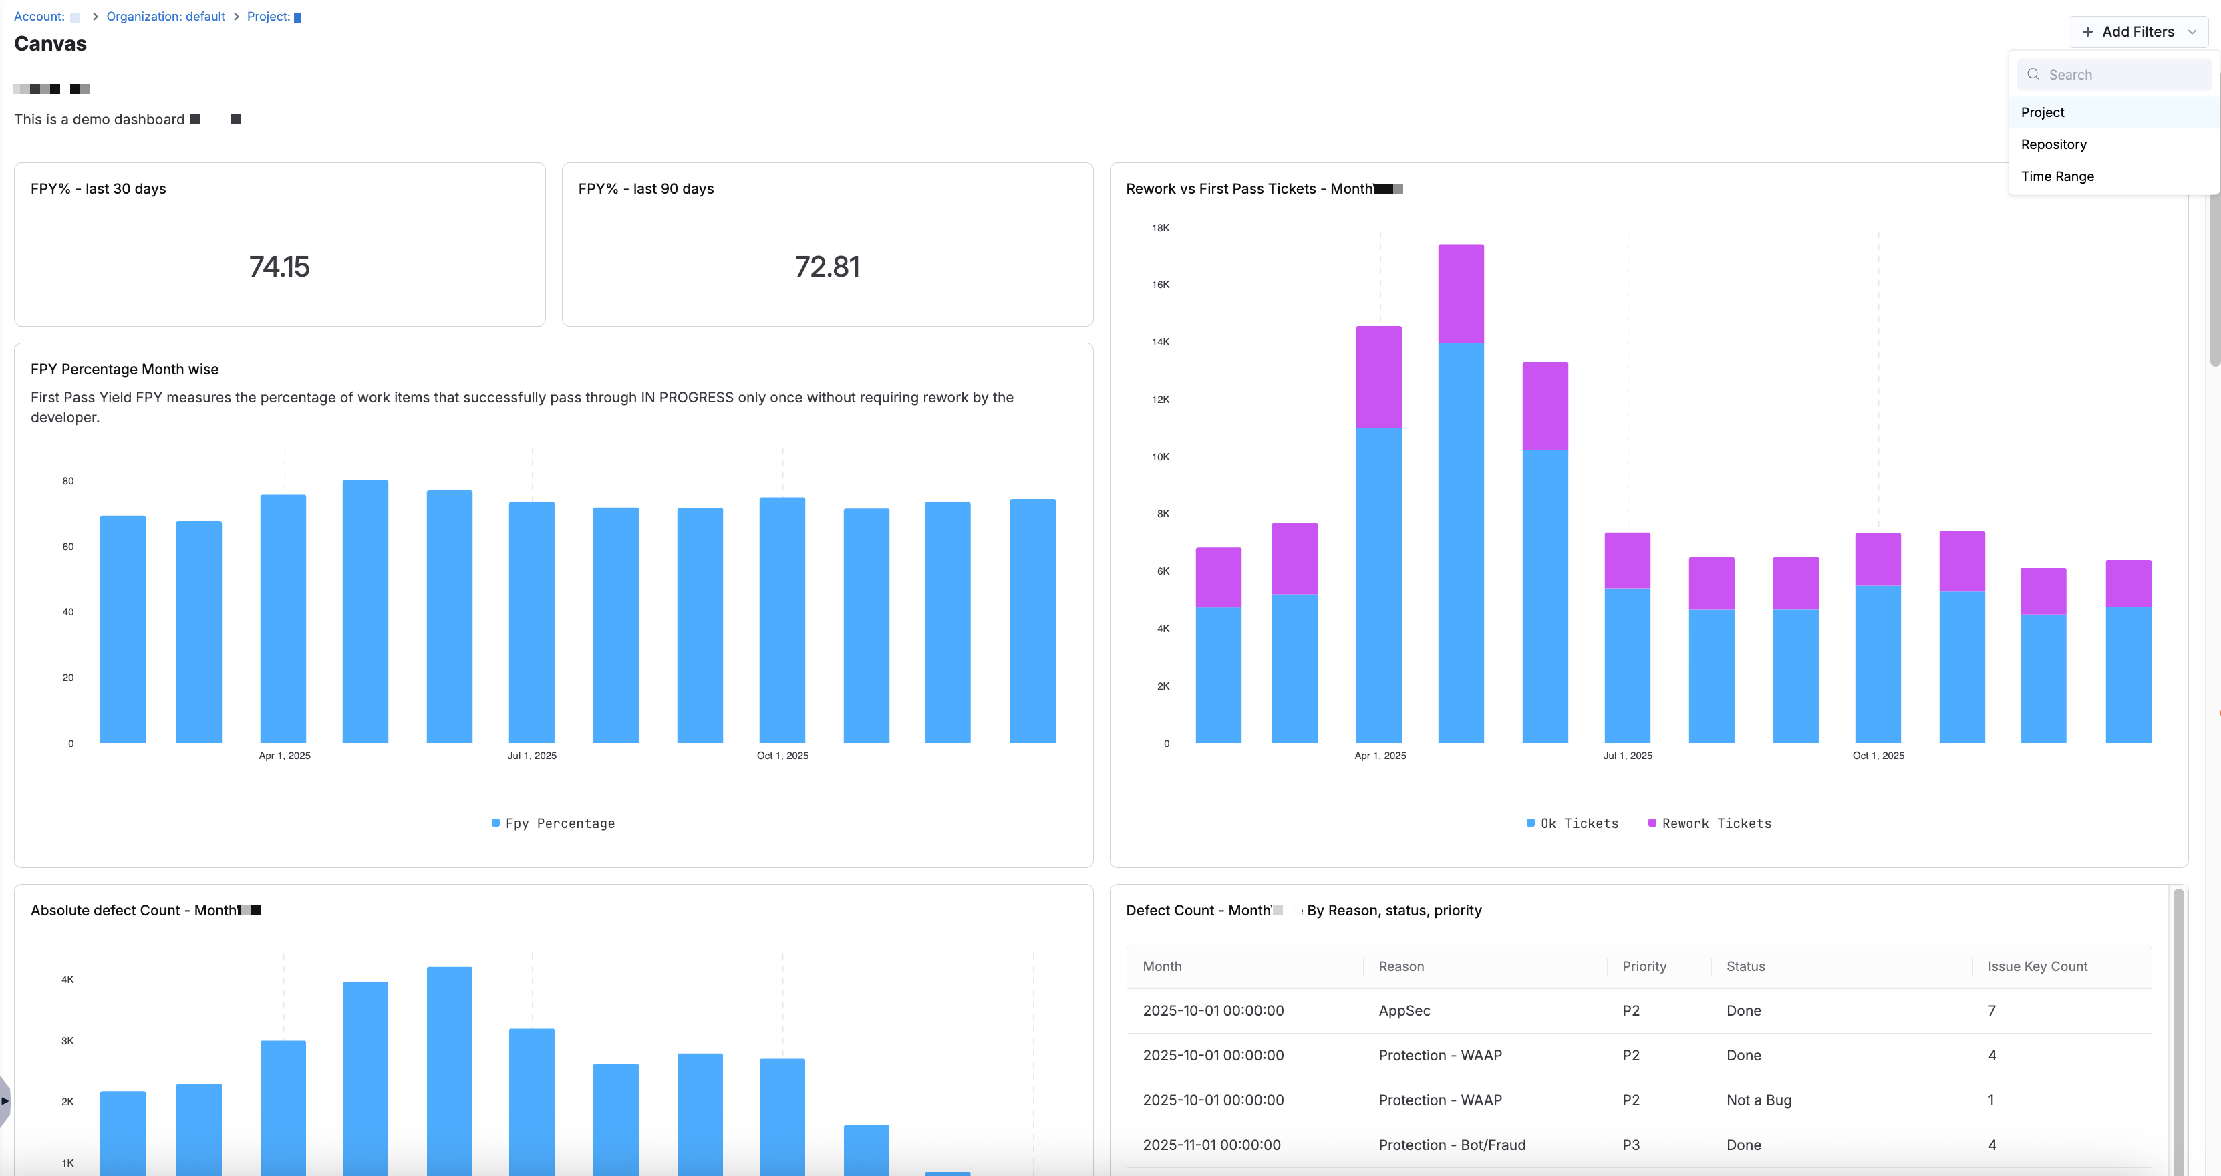Click the magnifier icon in filter search
This screenshot has height=1176, width=2221.
pyautogui.click(x=2033, y=74)
